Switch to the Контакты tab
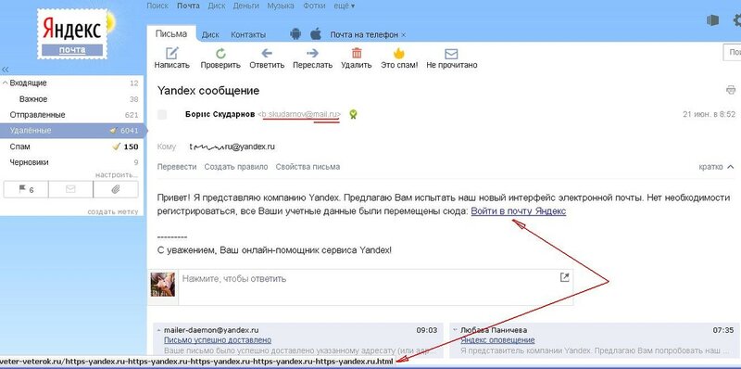Image resolution: width=741 pixels, height=369 pixels. click(x=248, y=34)
